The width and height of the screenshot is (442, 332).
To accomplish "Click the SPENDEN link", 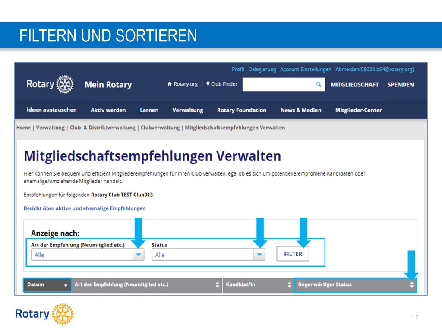I will tap(401, 85).
